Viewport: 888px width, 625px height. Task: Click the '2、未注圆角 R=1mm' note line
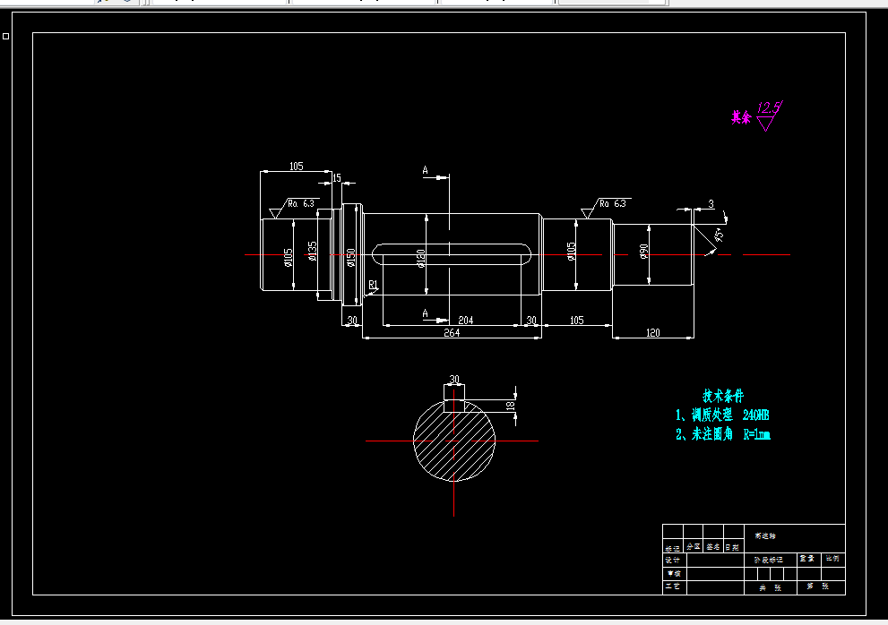(722, 434)
